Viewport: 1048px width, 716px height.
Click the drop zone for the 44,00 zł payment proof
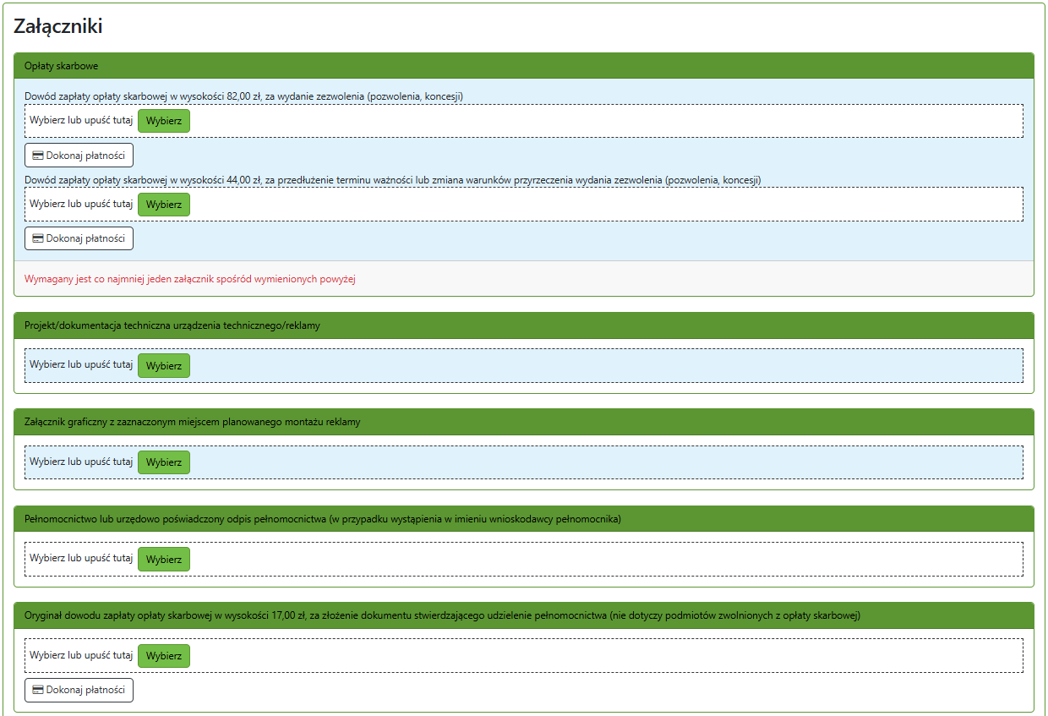(x=592, y=204)
